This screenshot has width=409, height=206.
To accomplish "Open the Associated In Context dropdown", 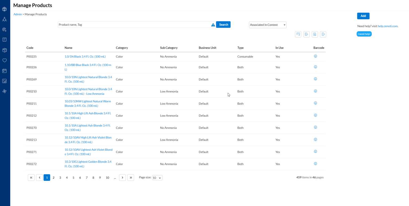I will pos(267,25).
